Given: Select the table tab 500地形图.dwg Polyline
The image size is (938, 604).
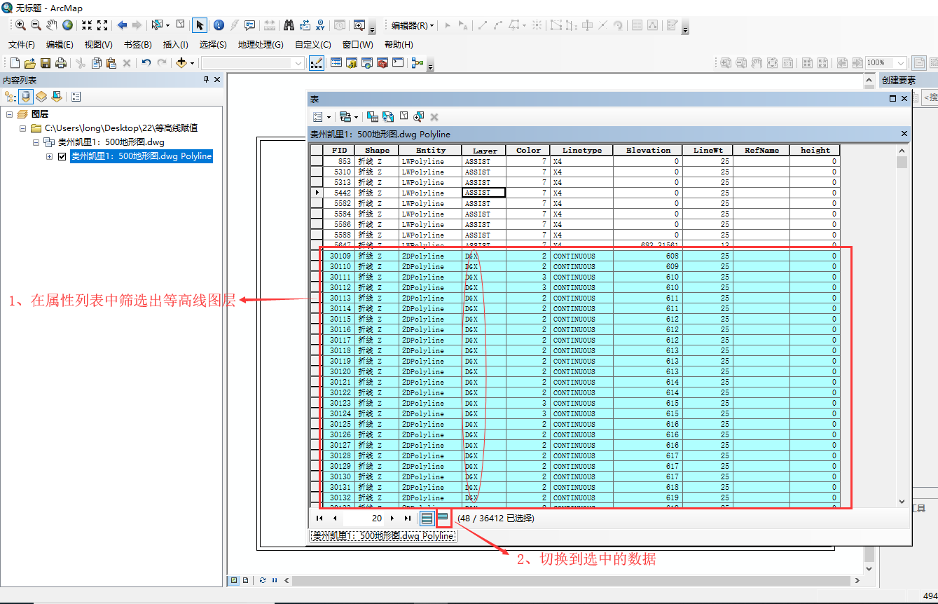Looking at the screenshot, I should [383, 536].
